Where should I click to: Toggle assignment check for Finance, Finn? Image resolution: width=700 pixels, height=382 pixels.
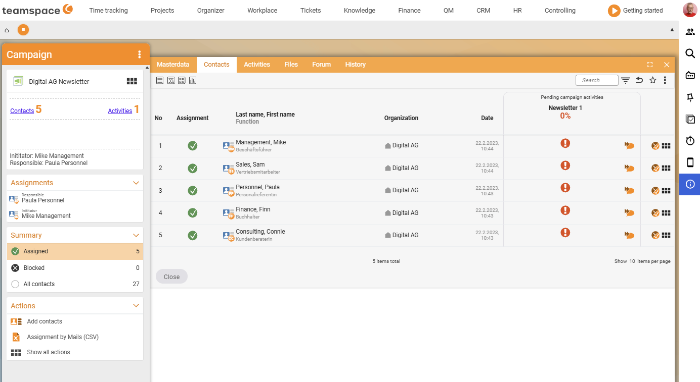[x=193, y=213]
